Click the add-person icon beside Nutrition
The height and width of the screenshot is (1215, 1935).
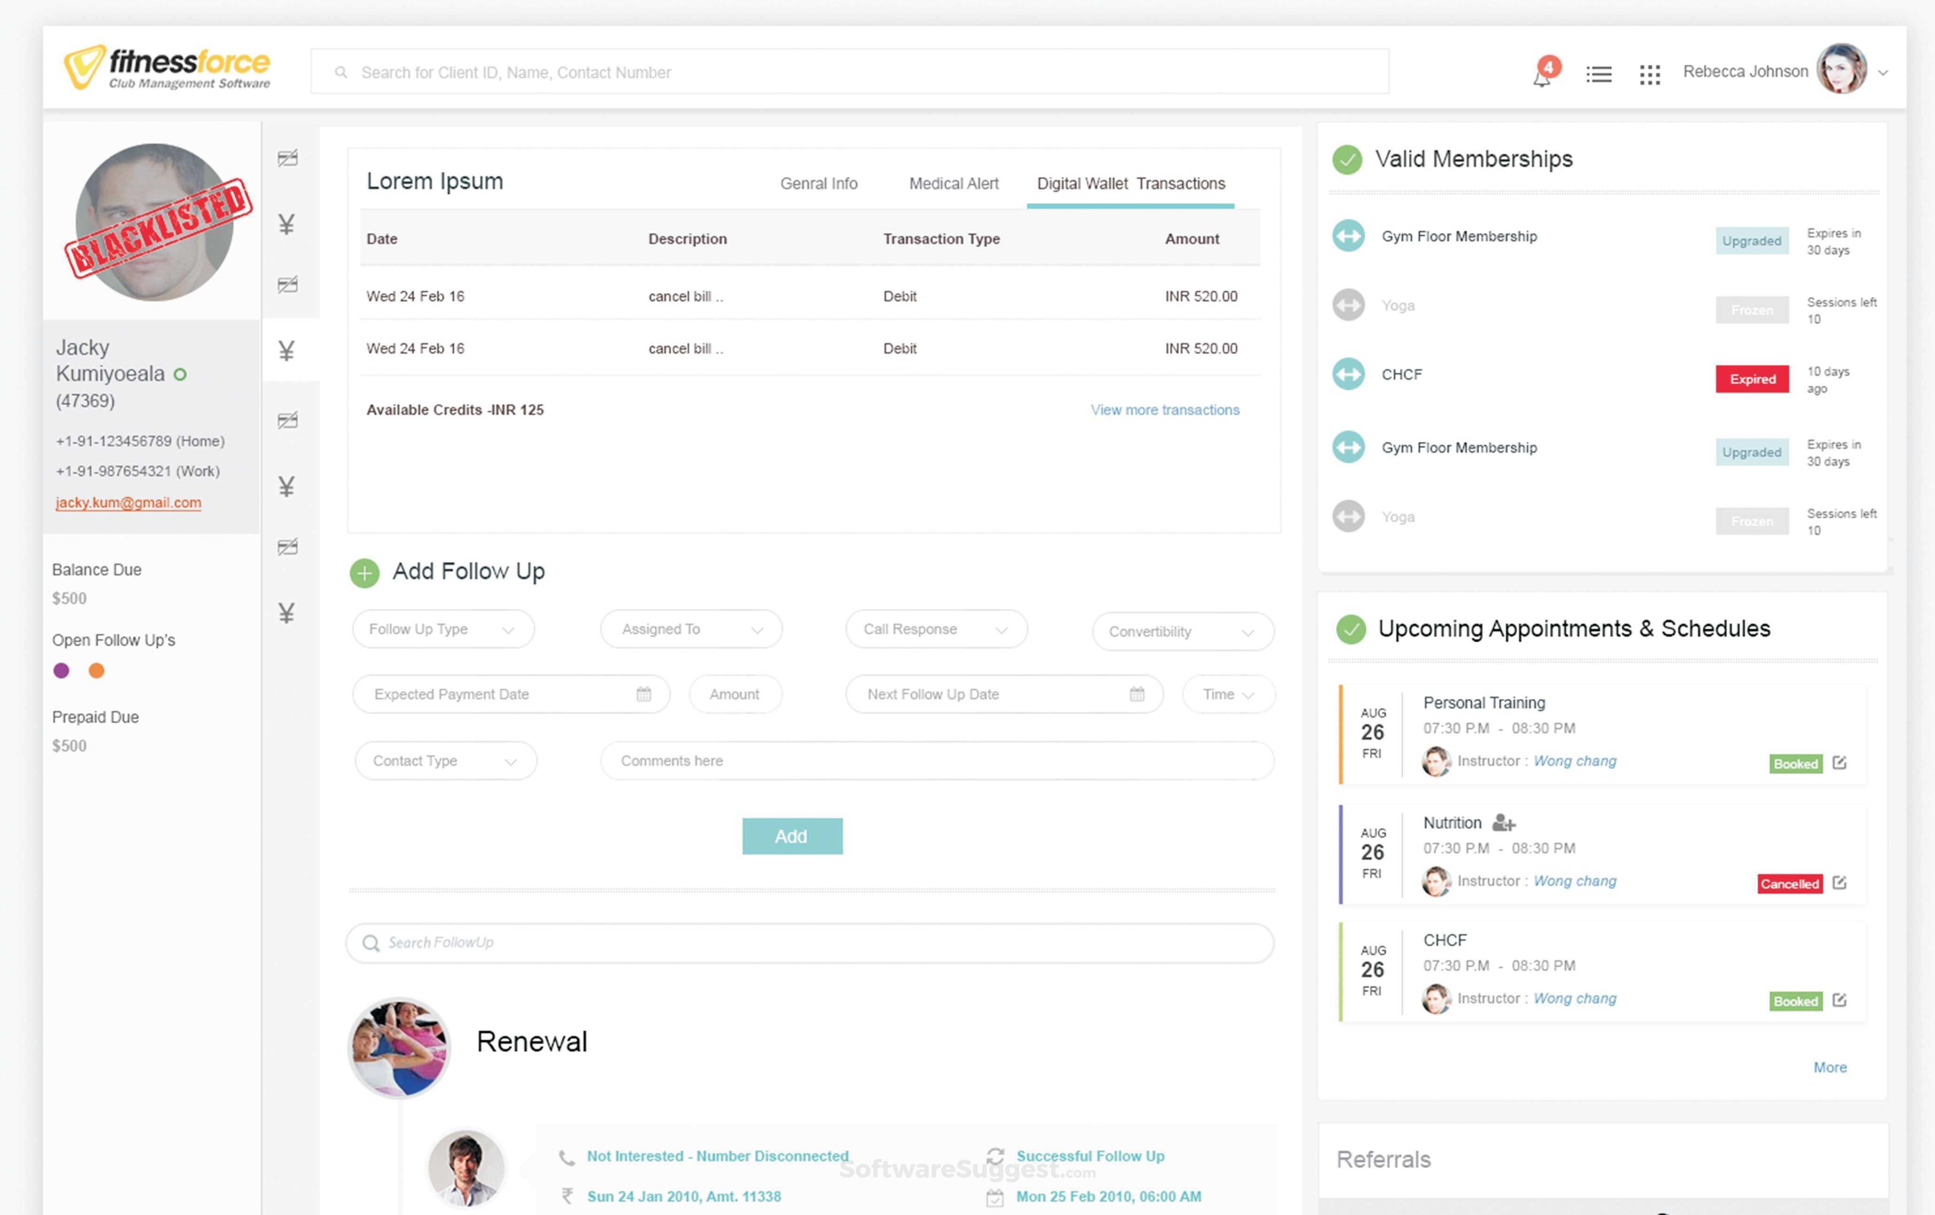(1503, 823)
